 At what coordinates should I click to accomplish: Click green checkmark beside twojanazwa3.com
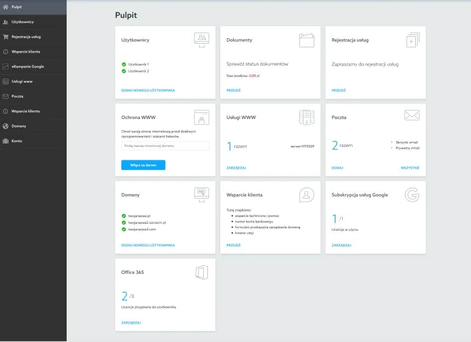(124, 229)
